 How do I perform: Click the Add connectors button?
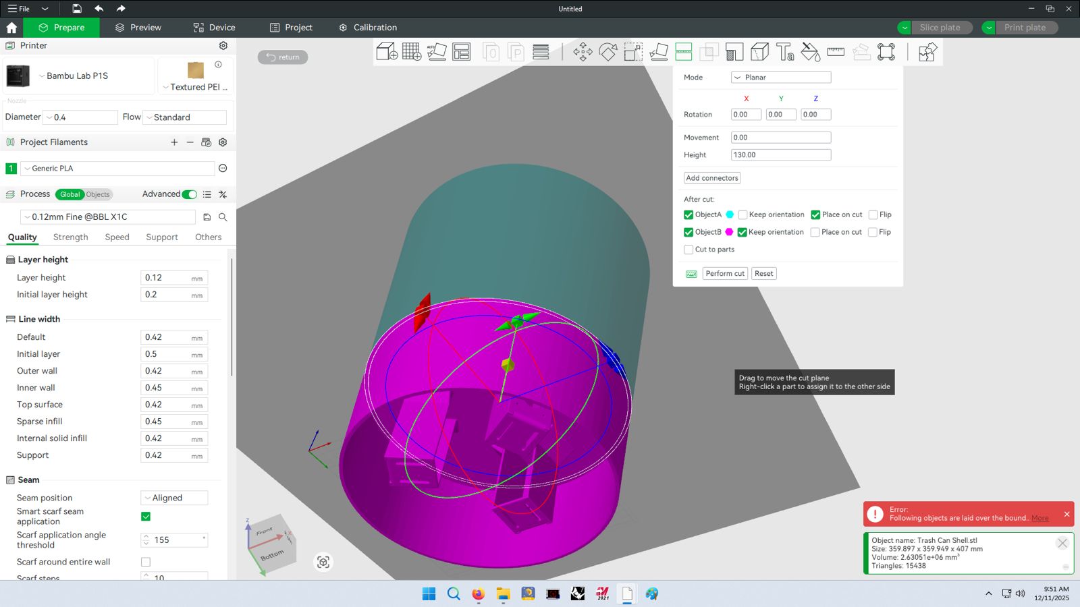(712, 178)
